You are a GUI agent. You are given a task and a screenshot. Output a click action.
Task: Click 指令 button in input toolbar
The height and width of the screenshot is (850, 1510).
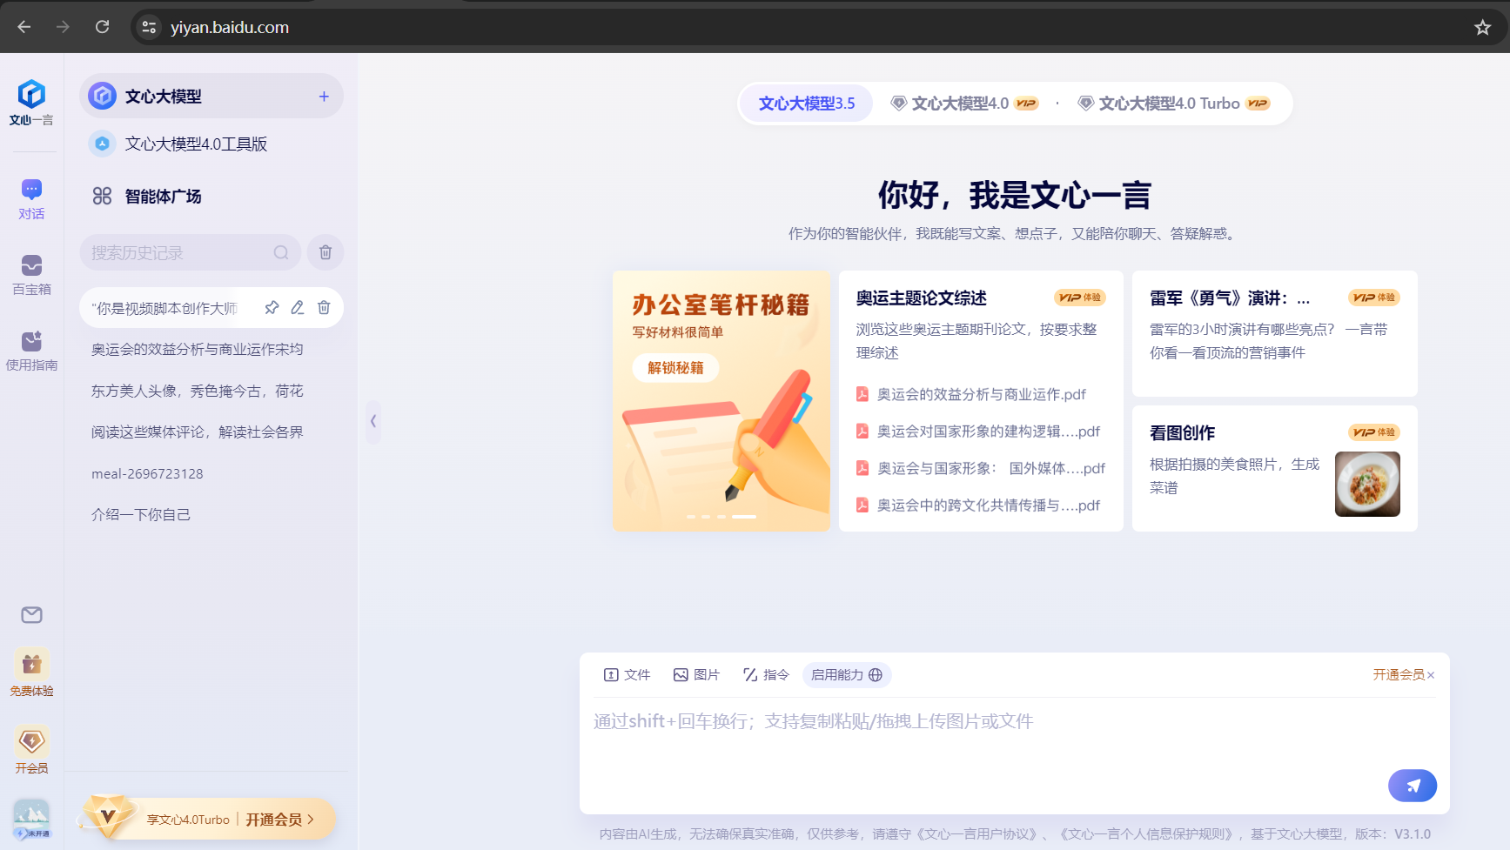pyautogui.click(x=766, y=675)
